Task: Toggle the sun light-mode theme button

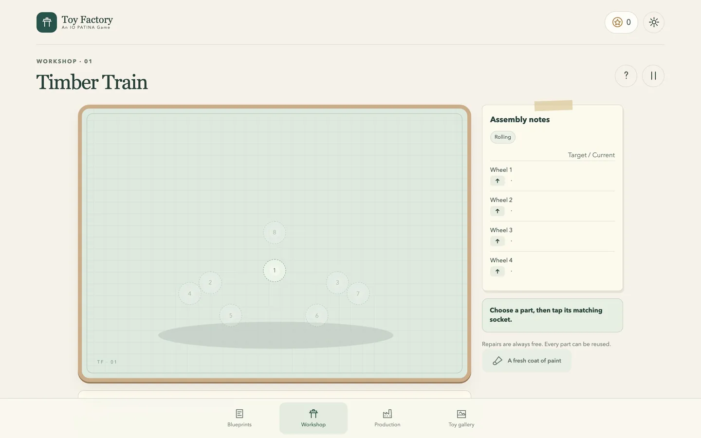Action: pyautogui.click(x=654, y=22)
